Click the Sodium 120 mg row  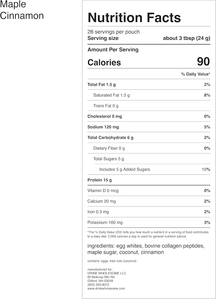tap(149, 127)
